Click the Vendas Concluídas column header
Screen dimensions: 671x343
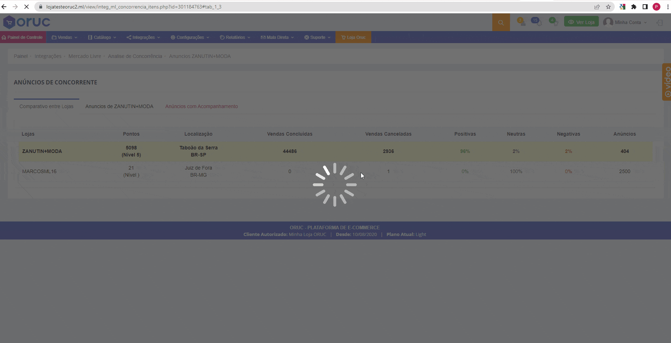[290, 134]
